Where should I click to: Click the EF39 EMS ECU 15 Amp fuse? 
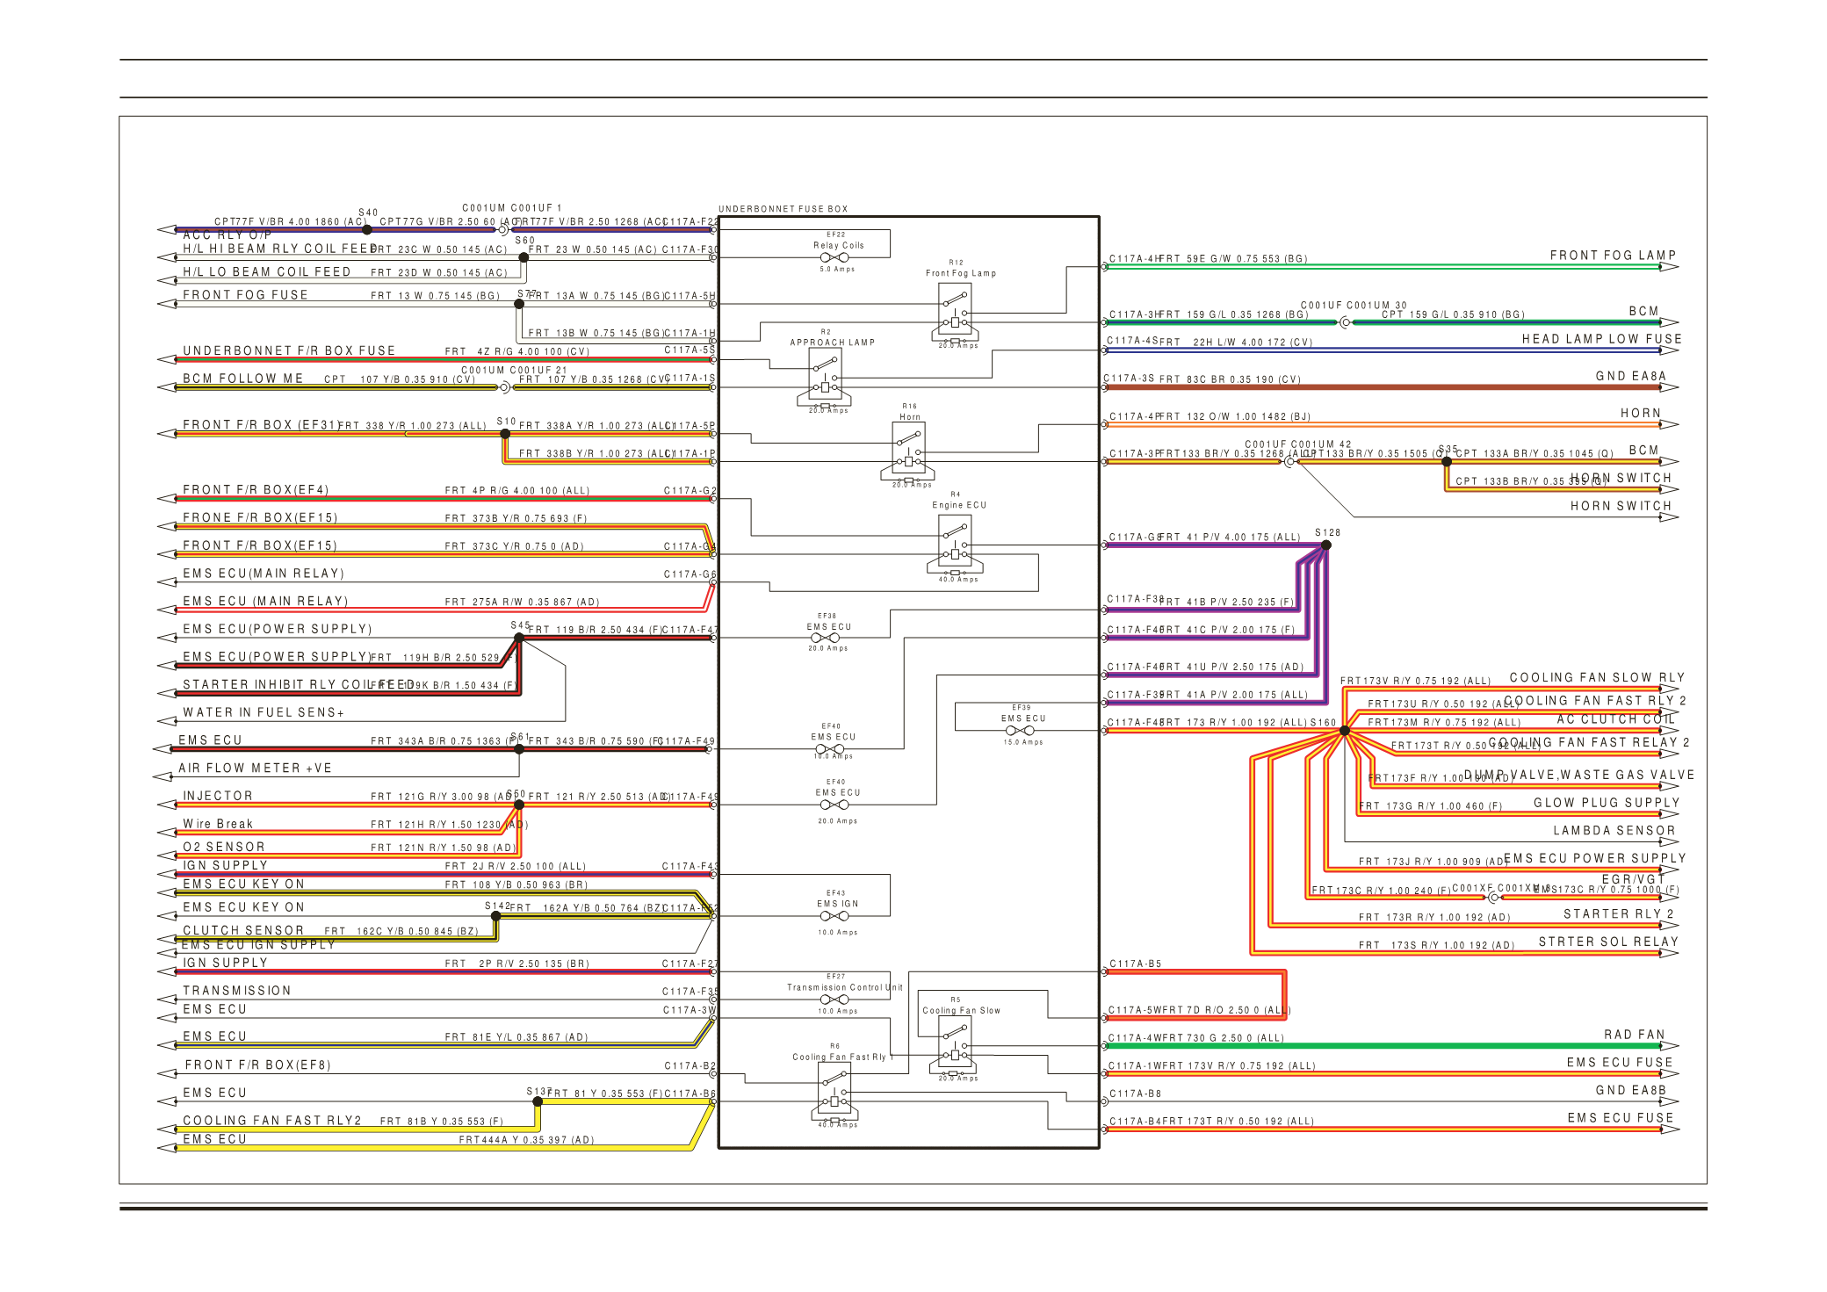1020,730
